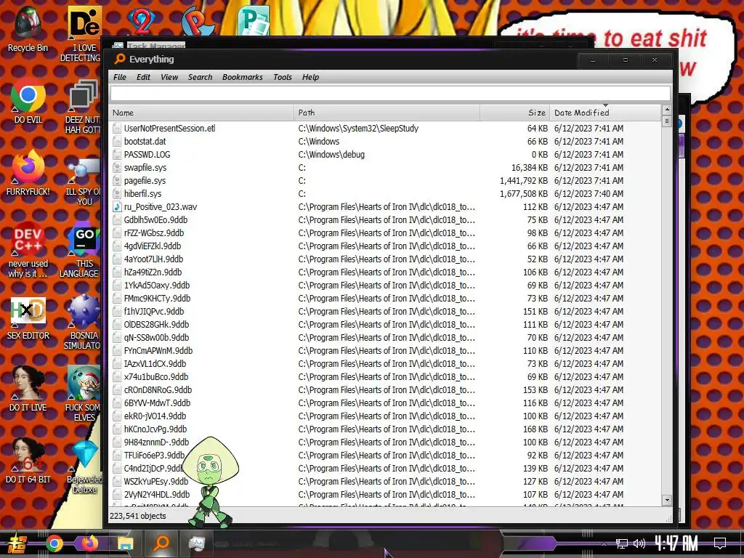Launch Chrome labeled DO EVIL
This screenshot has height=558, width=744.
click(28, 102)
